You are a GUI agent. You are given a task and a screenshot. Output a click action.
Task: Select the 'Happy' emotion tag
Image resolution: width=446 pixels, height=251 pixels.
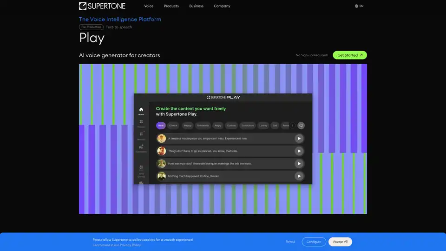(x=188, y=125)
